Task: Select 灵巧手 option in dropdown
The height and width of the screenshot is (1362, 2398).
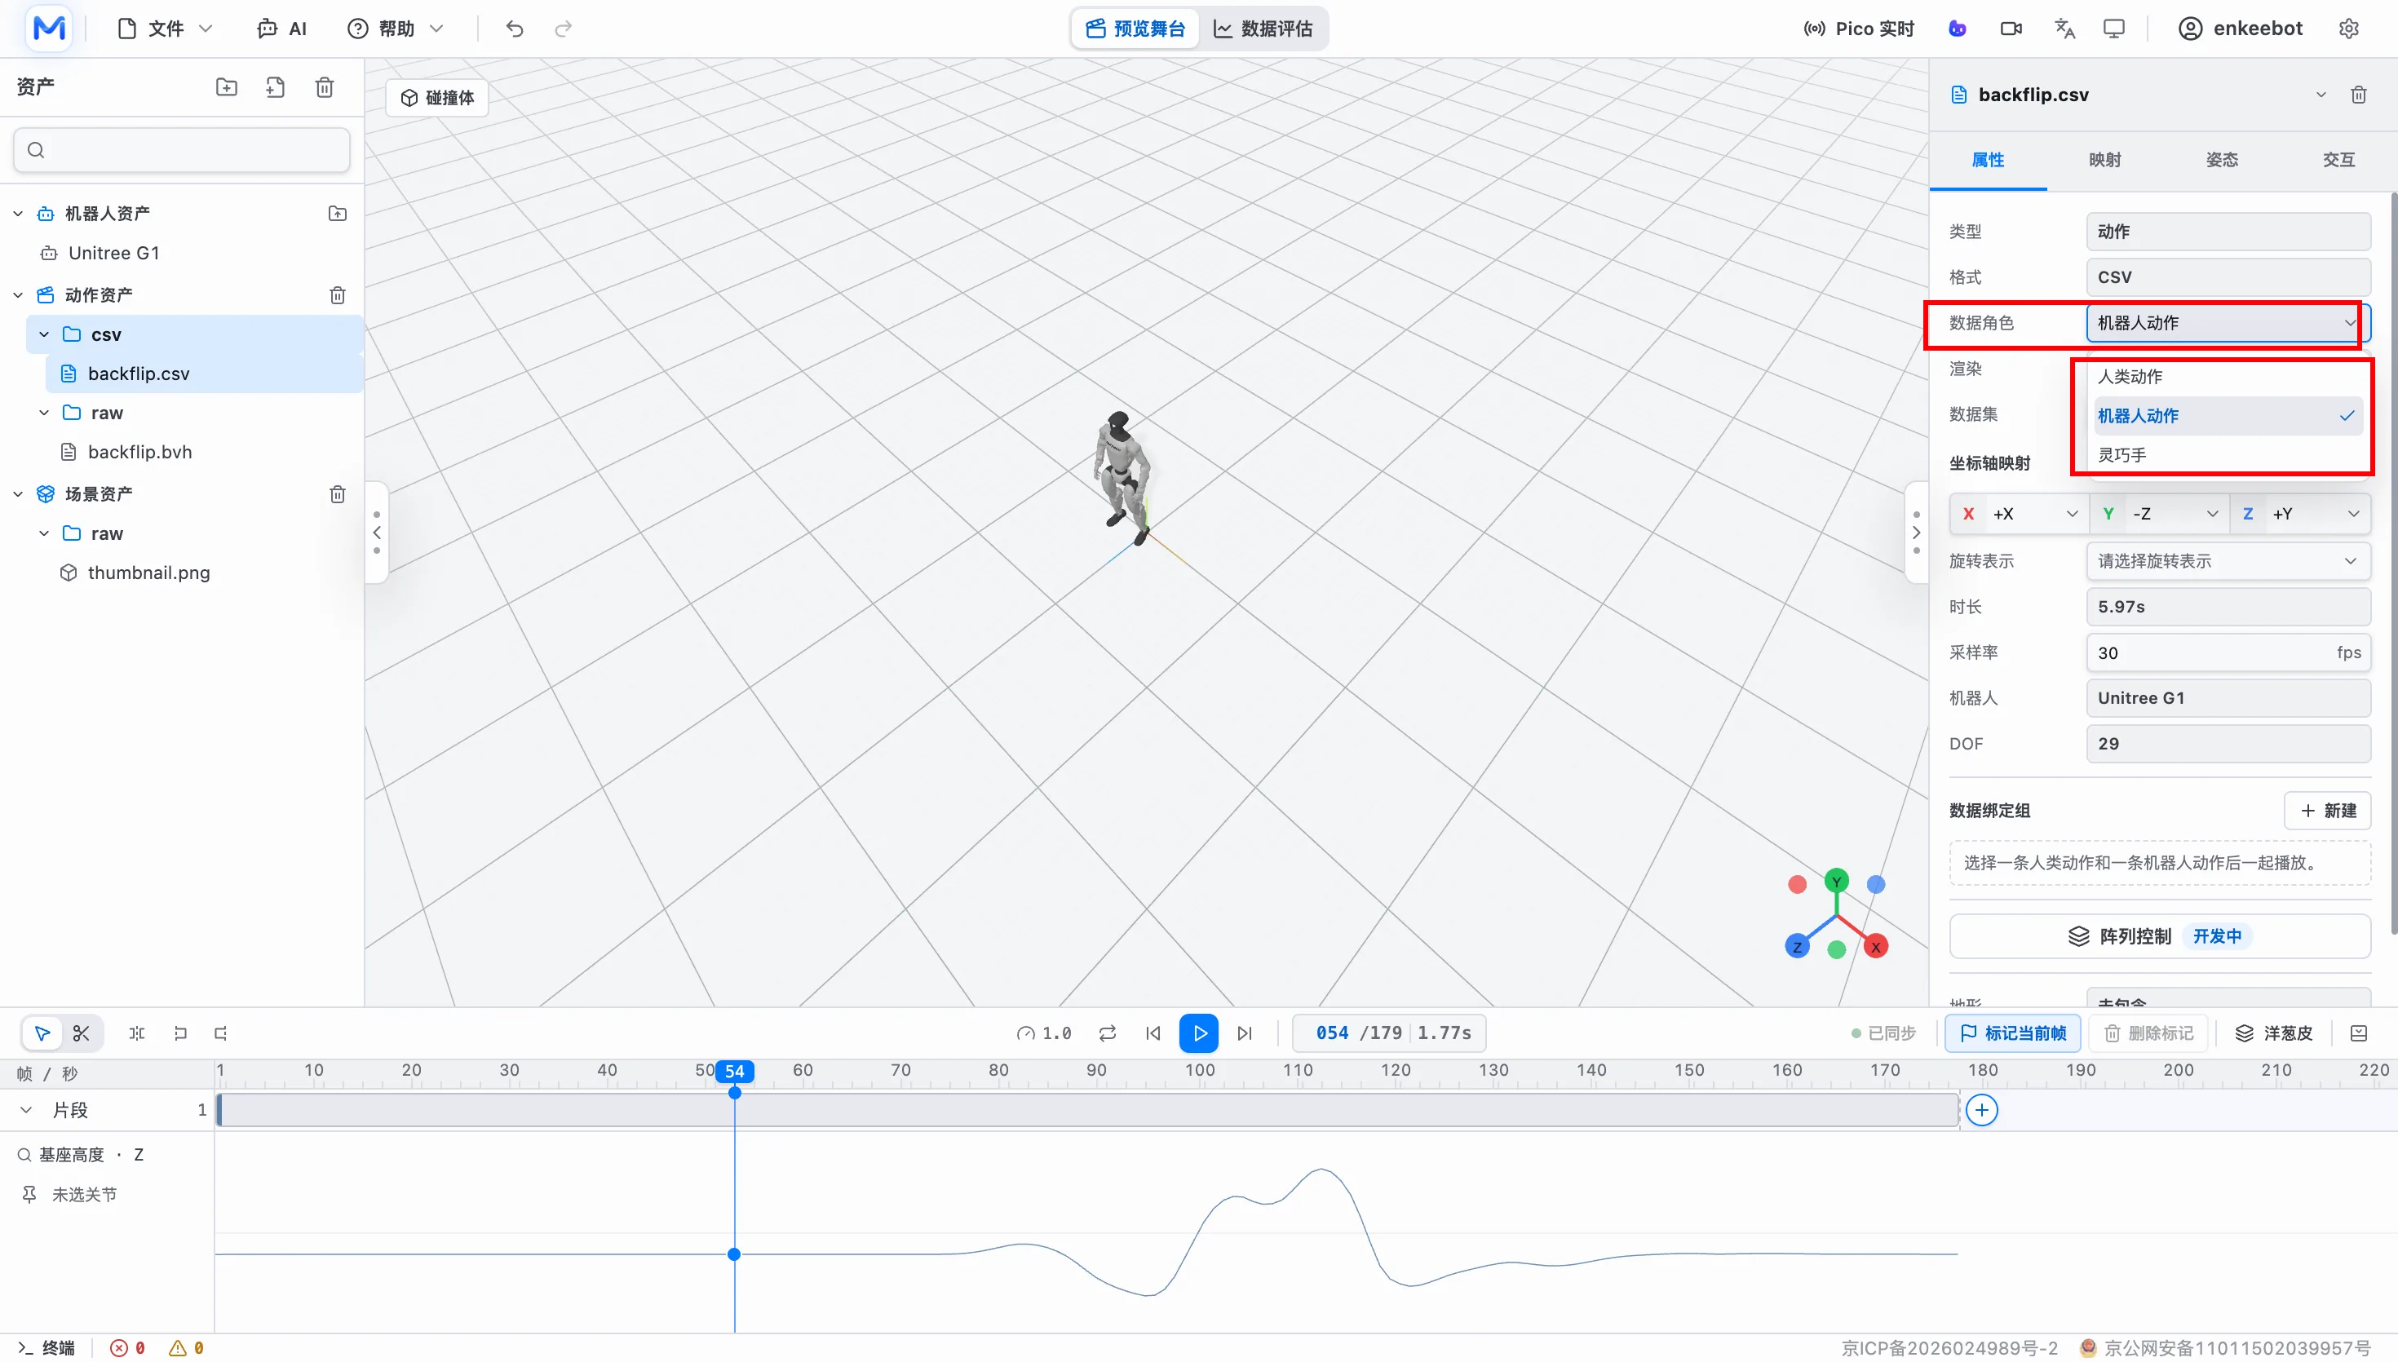Action: 2227,454
